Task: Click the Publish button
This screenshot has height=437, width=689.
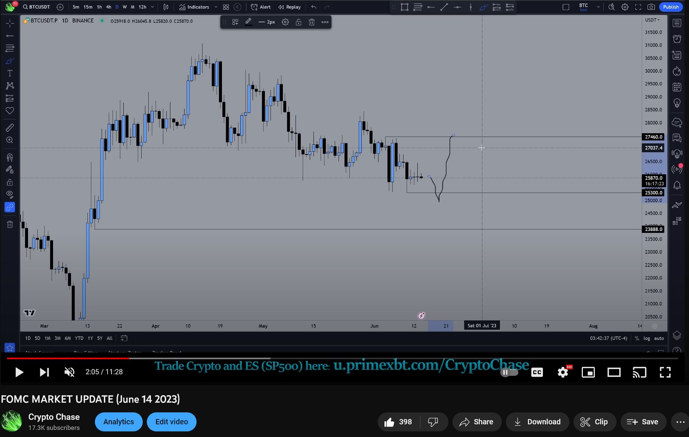Action: point(671,7)
